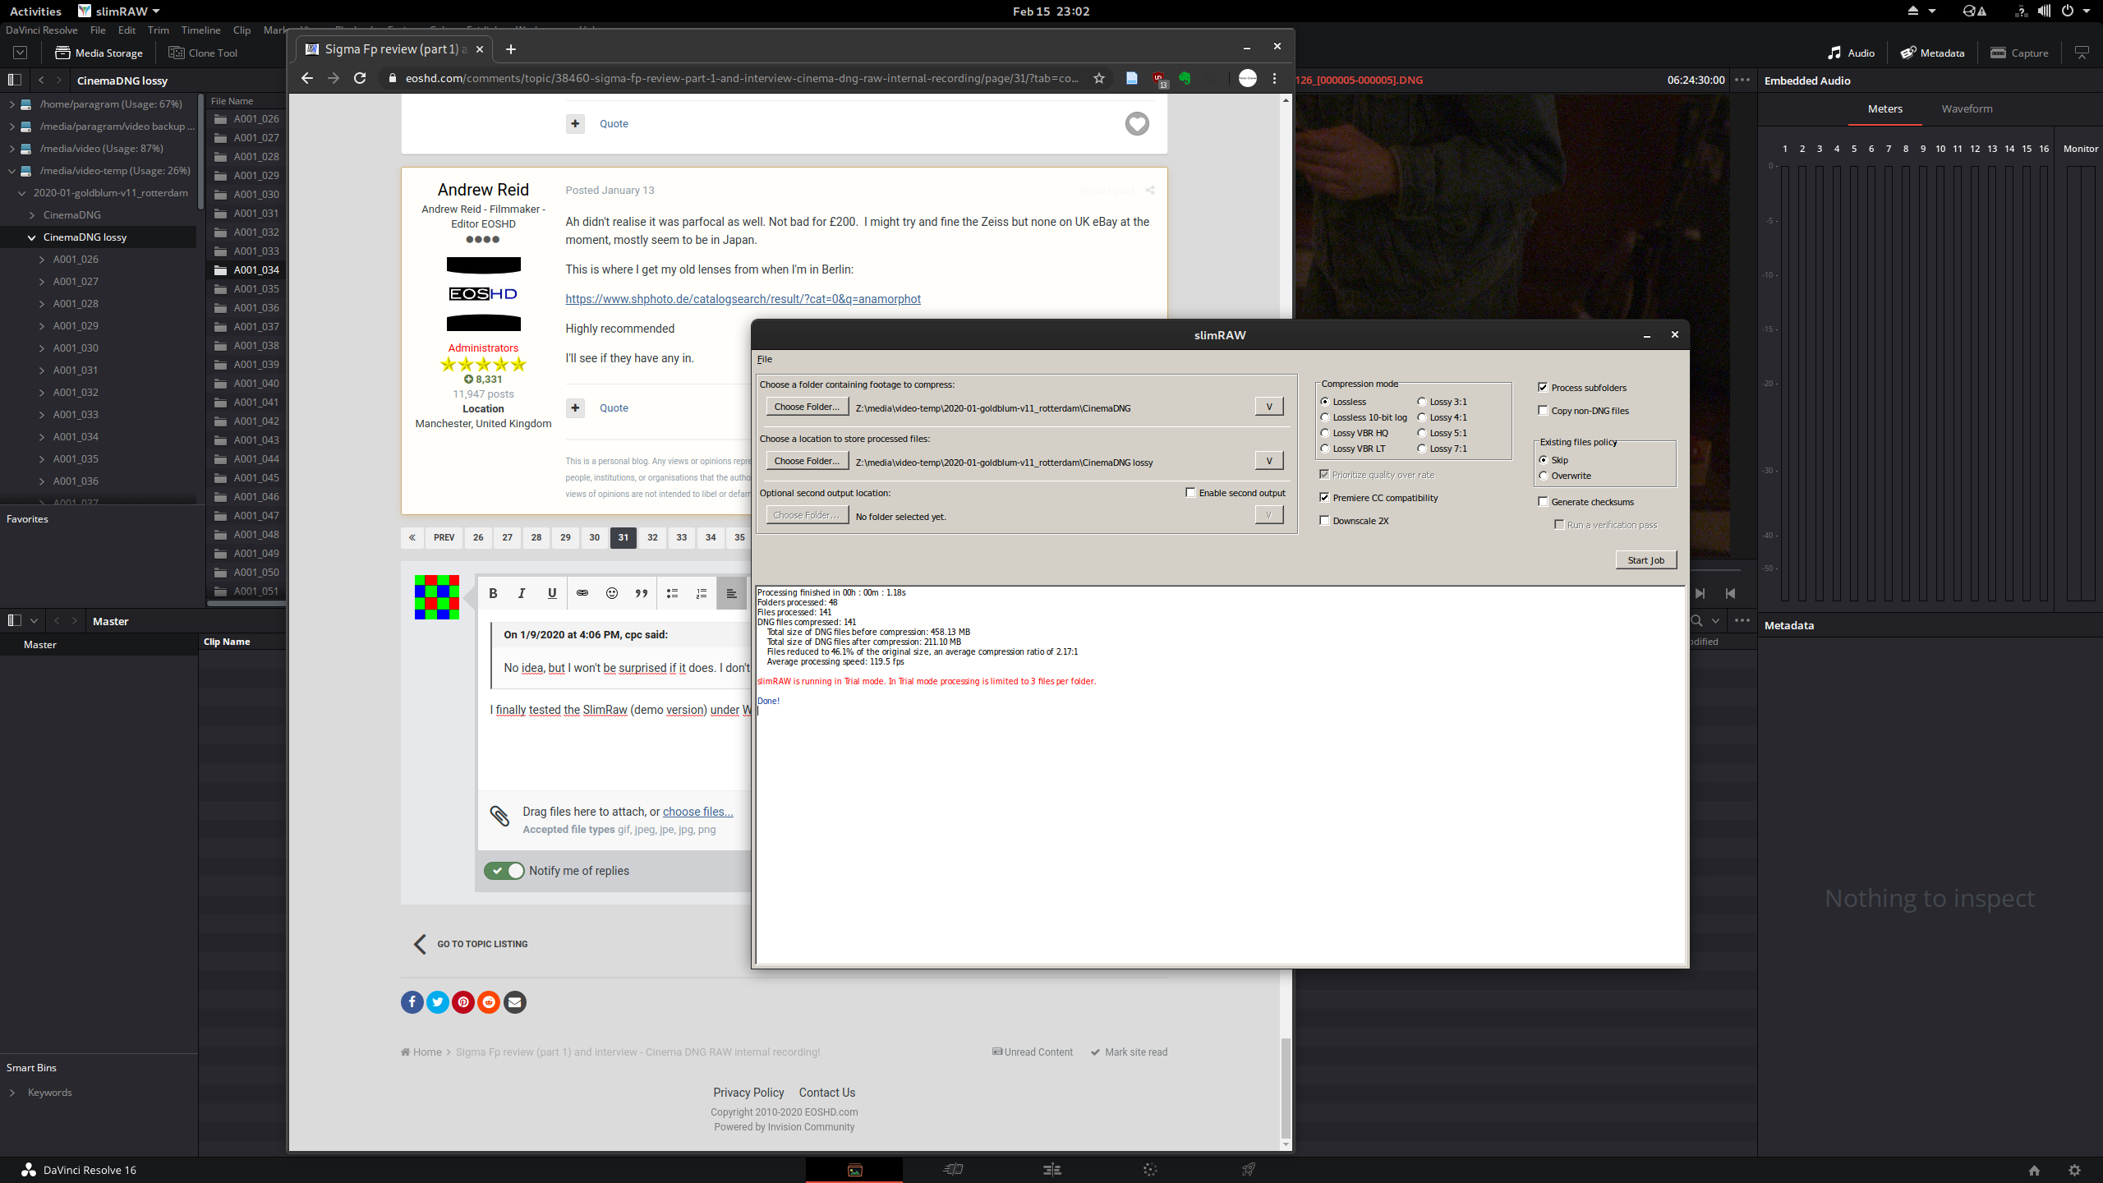Open the shphoto.de anamorphot link
Screen dimensions: 2103x1183
coord(743,299)
